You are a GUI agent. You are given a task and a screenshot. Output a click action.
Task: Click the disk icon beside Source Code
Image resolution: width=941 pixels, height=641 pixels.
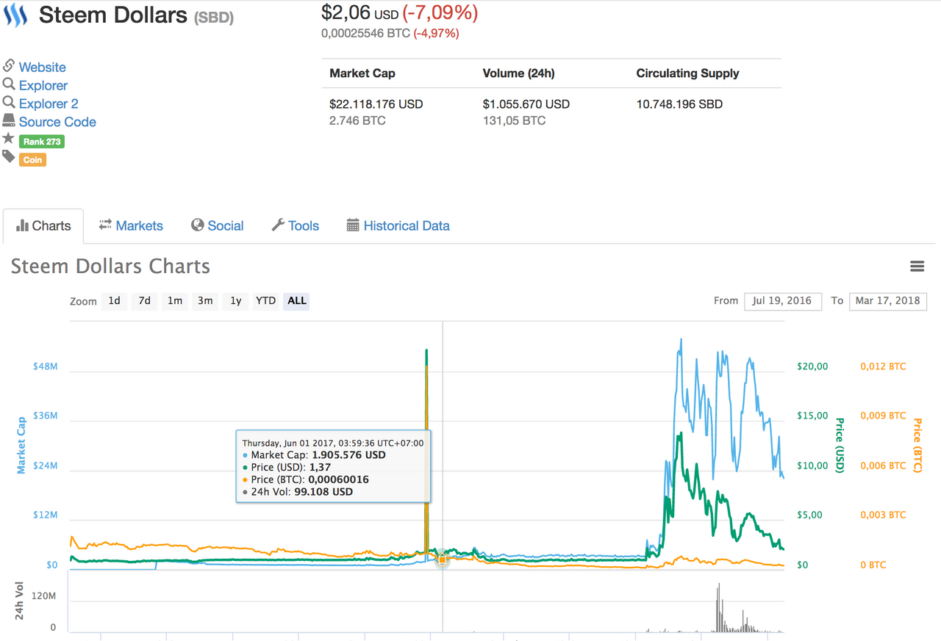point(9,120)
